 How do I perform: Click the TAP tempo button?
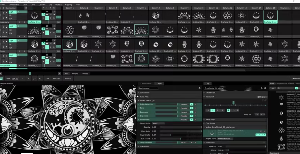47,79
